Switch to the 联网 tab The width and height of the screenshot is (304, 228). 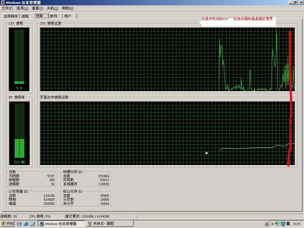coord(54,16)
